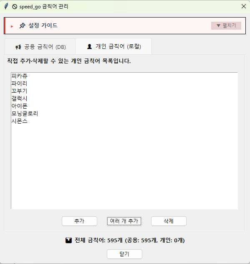This screenshot has width=250, height=264.
Task: Click the 설정 가이드 heading text
Action: point(43,25)
